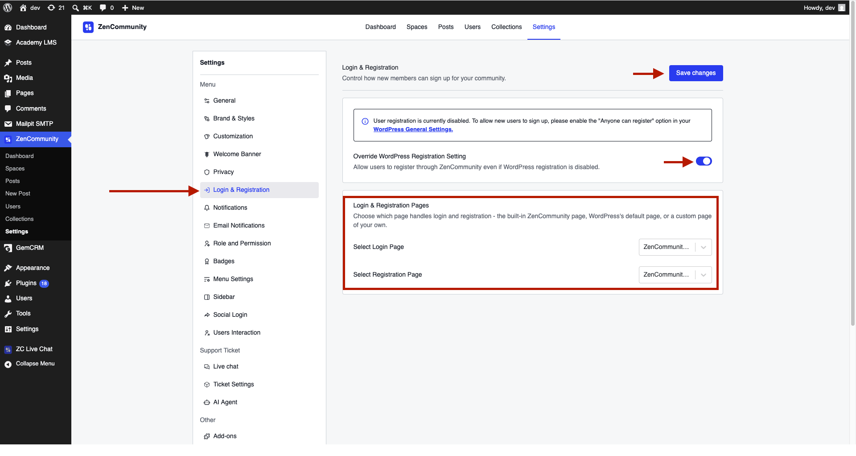Click the Save changes button
The width and height of the screenshot is (856, 456).
point(696,73)
